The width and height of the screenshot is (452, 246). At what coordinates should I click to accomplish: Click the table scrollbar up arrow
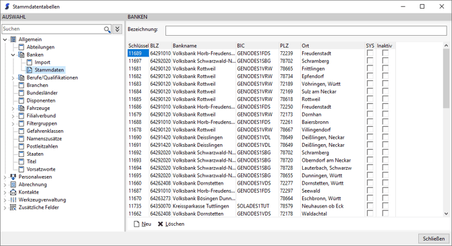(446, 46)
